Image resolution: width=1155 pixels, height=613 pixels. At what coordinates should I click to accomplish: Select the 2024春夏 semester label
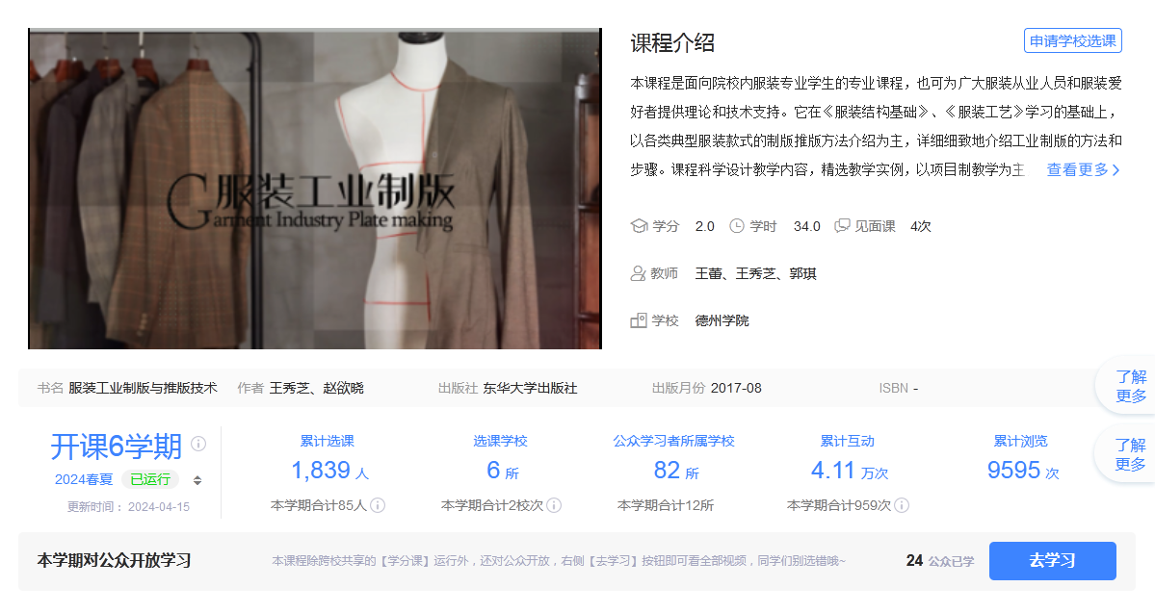(x=84, y=479)
